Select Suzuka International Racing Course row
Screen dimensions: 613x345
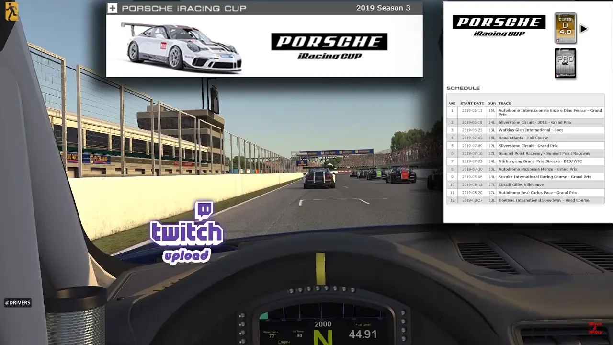[525, 177]
